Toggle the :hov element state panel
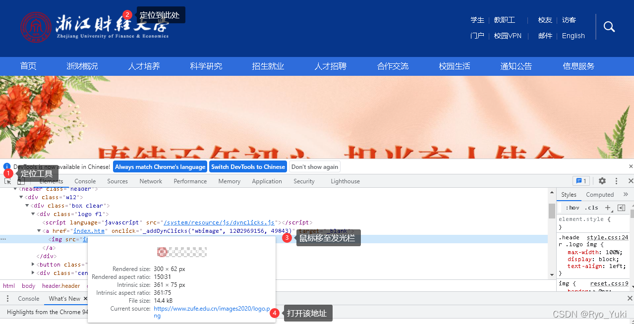The width and height of the screenshot is (634, 324). tap(572, 208)
